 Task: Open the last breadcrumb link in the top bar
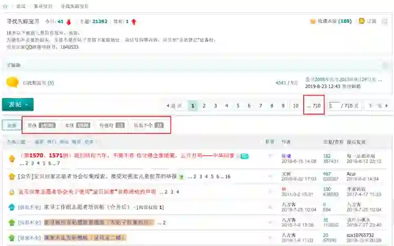coord(75,6)
